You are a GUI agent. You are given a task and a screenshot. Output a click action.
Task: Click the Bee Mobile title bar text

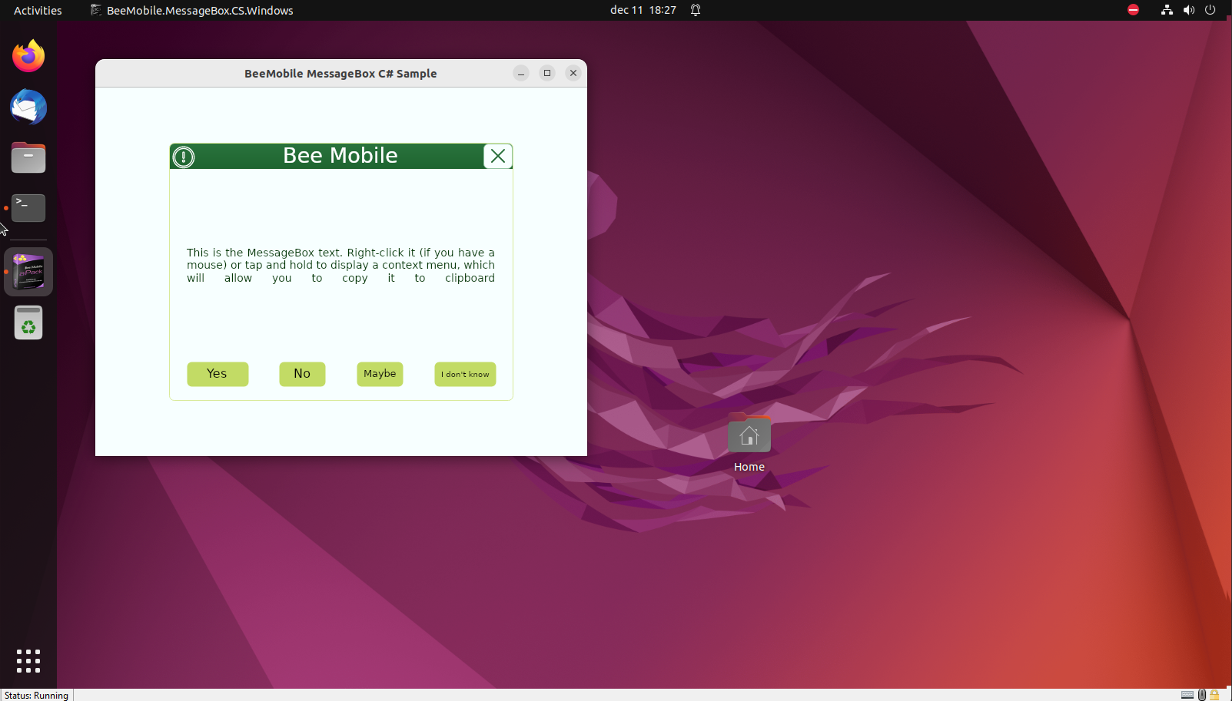pos(340,156)
